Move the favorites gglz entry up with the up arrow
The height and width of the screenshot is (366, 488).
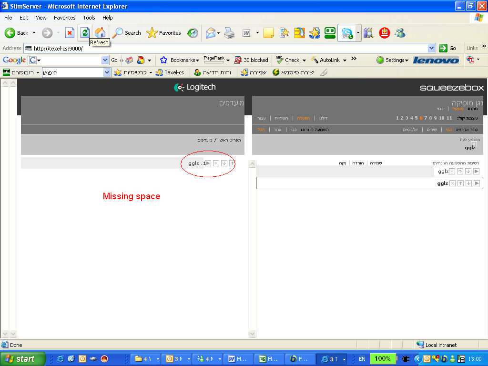[232, 163]
